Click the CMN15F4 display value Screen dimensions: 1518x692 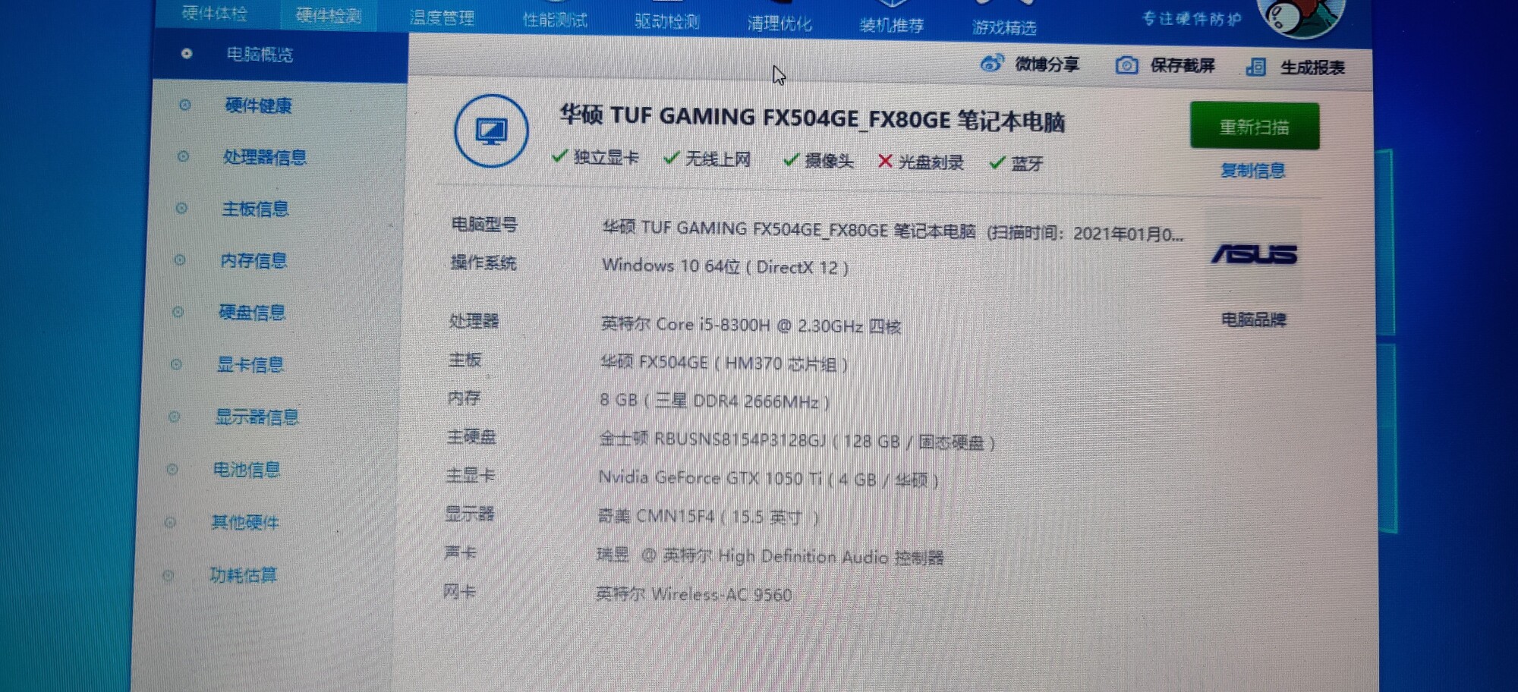click(x=708, y=517)
